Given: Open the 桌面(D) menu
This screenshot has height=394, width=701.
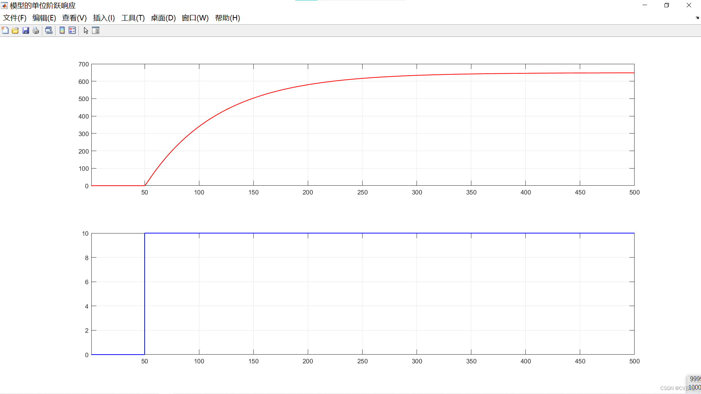Looking at the screenshot, I should point(163,18).
